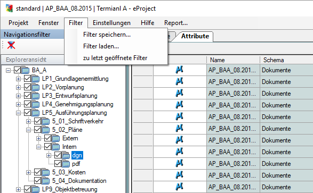Click the LP5_Ausführungsplanung folder icon
The width and height of the screenshot is (313, 193).
[36, 113]
